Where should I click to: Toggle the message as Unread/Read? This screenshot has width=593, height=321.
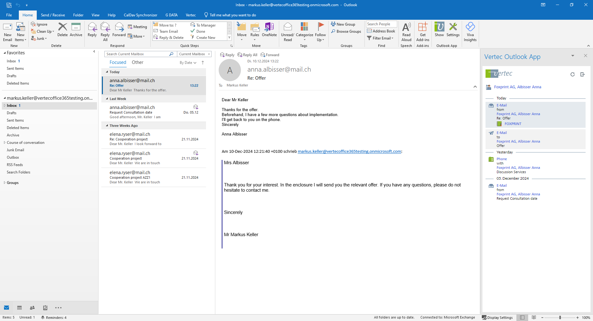point(287,31)
